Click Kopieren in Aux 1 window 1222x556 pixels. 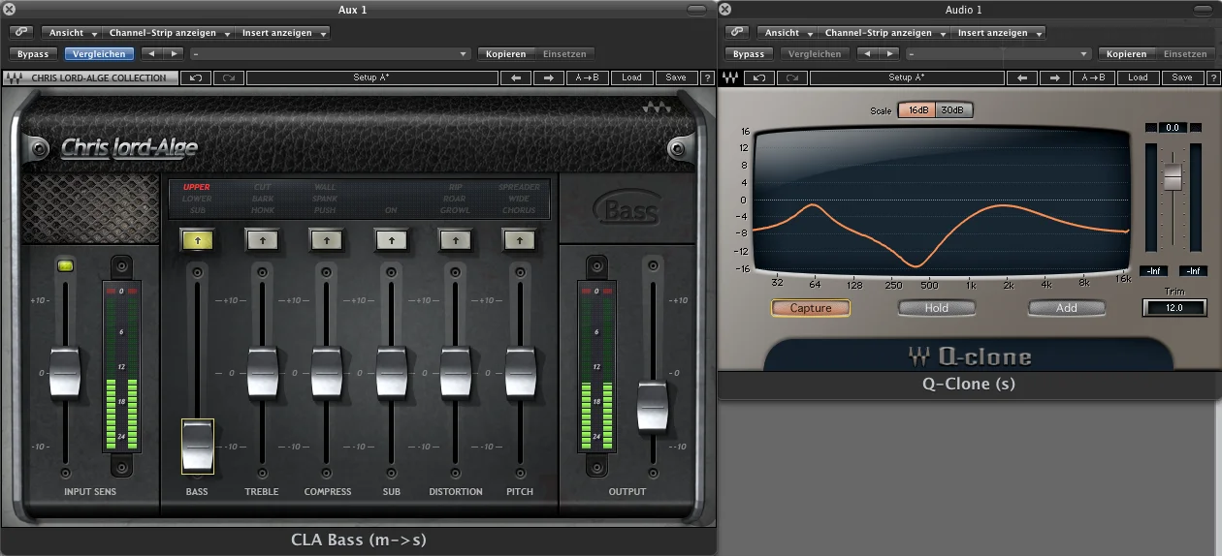506,54
